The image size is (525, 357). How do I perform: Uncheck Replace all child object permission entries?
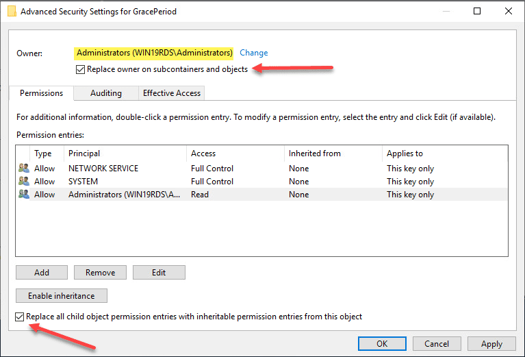(x=20, y=317)
